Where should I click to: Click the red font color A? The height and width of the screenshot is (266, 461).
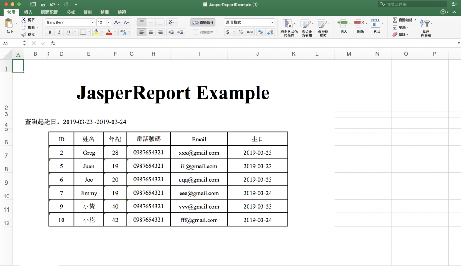point(109,32)
